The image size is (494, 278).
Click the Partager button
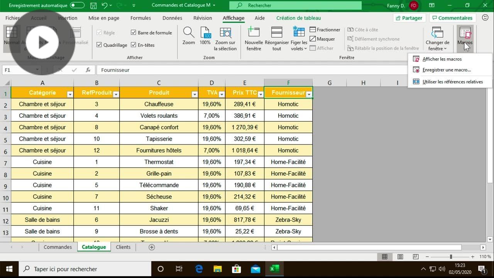click(409, 18)
